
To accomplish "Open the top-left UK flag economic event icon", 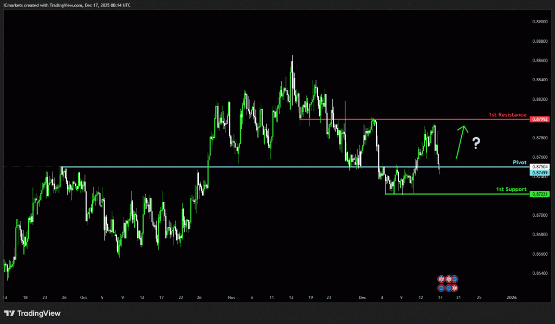I will (x=441, y=278).
